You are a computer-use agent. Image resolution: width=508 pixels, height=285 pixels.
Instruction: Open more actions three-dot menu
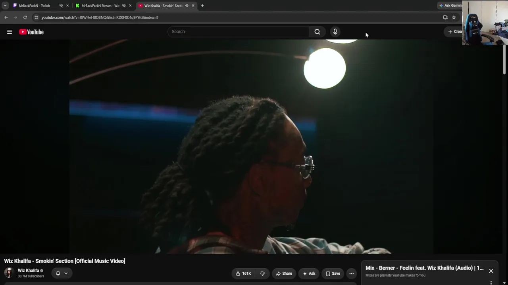tap(351, 274)
